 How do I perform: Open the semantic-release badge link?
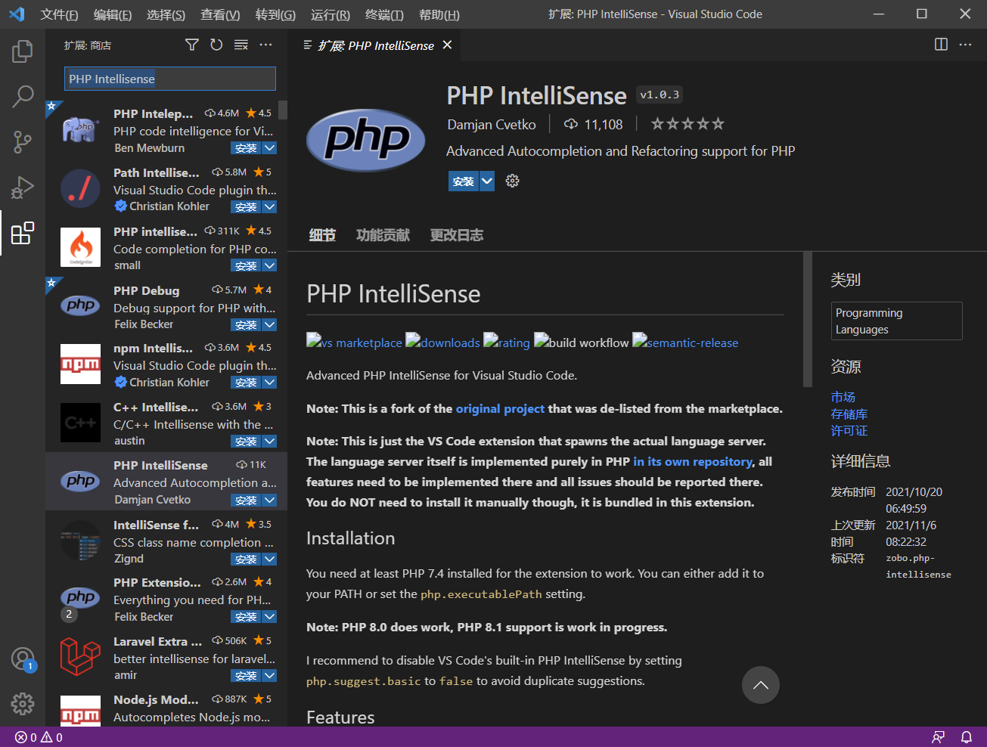pyautogui.click(x=685, y=343)
